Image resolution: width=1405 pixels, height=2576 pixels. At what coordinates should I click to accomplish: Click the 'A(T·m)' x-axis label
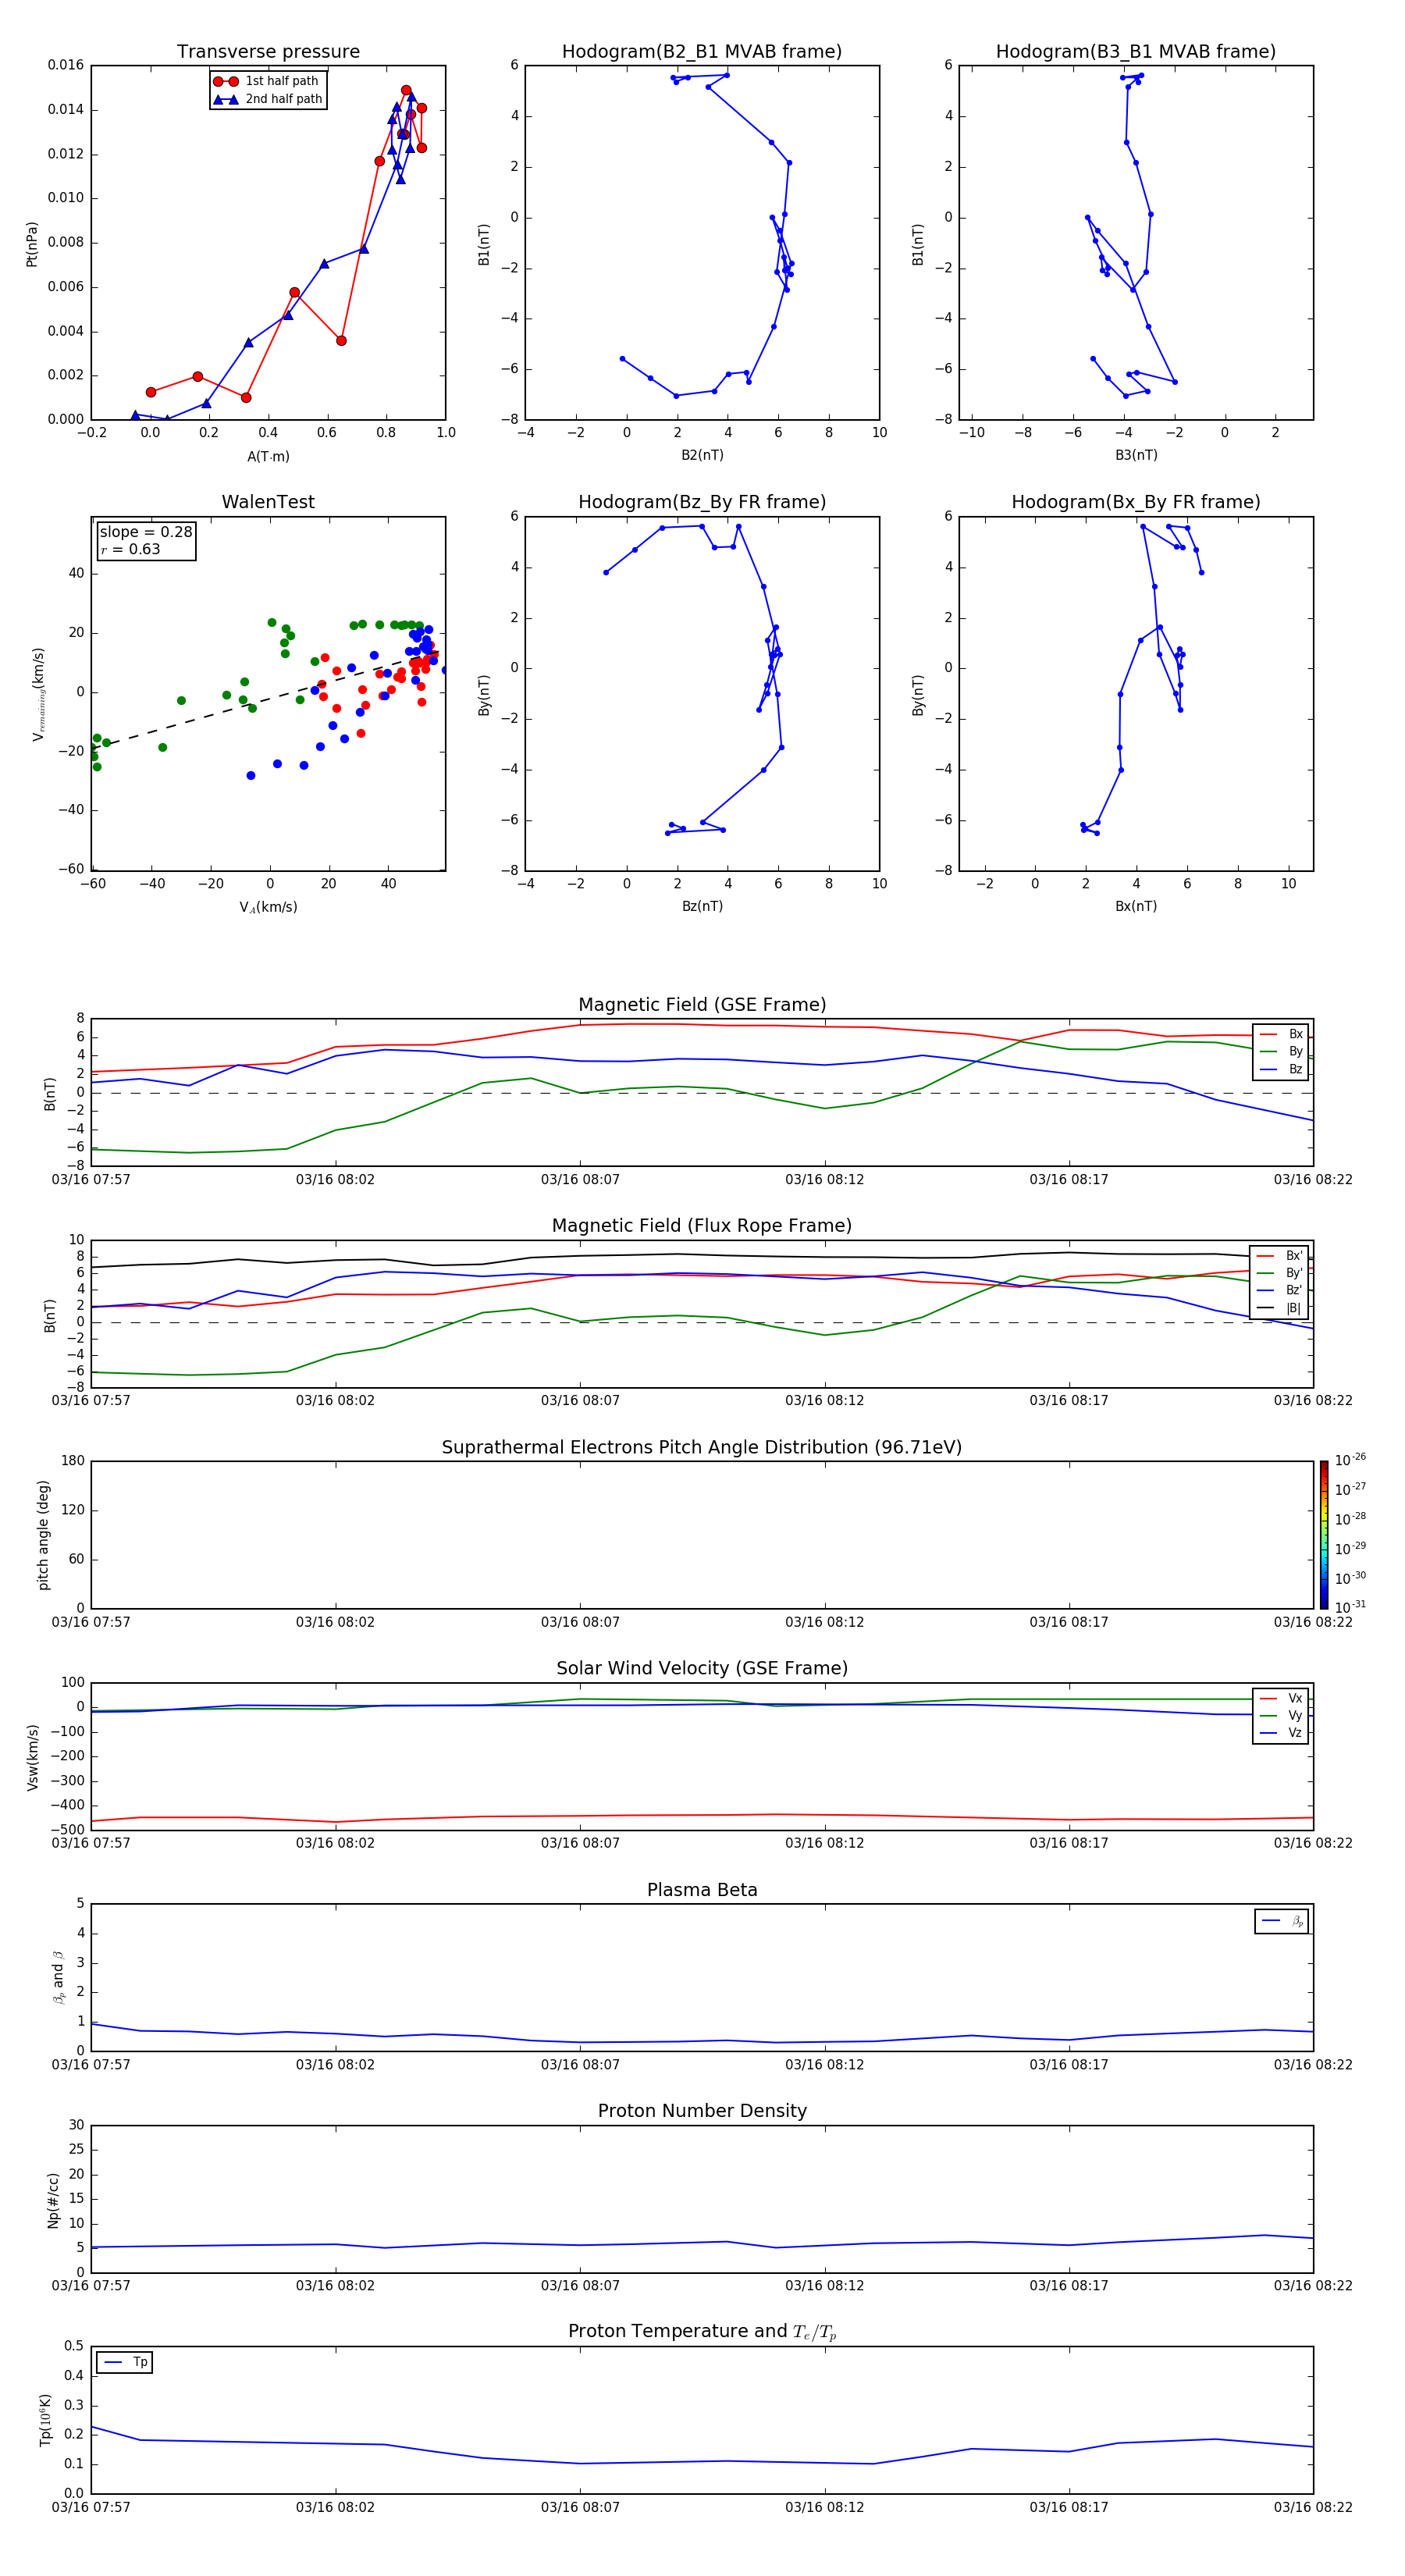[268, 456]
